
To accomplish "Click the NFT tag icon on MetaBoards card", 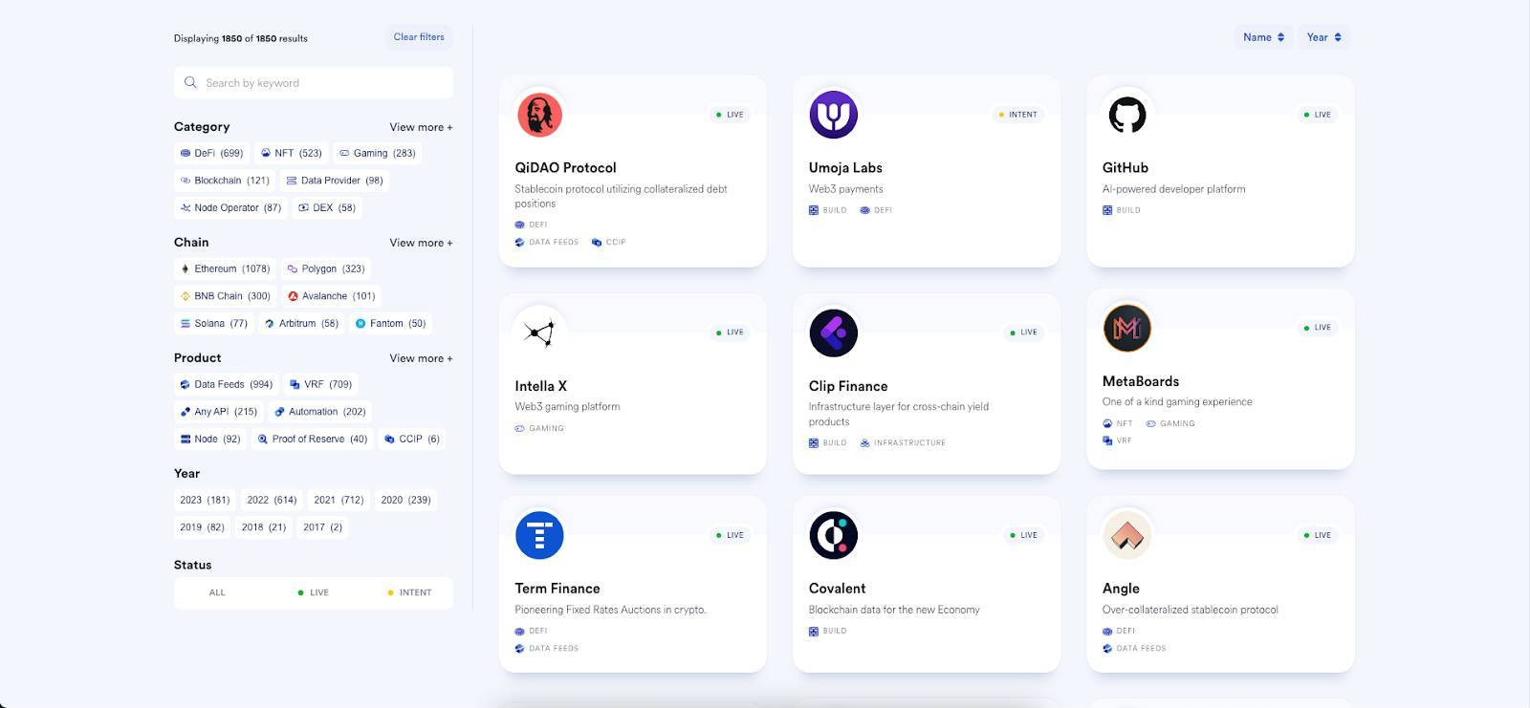I will click(x=1107, y=423).
